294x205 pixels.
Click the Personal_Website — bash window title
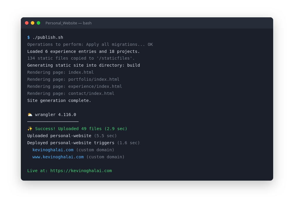68,23
